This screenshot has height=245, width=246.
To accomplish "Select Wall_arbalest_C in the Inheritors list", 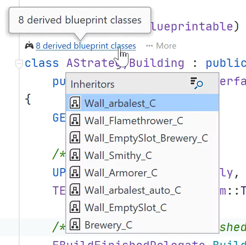I will [x=142, y=103].
